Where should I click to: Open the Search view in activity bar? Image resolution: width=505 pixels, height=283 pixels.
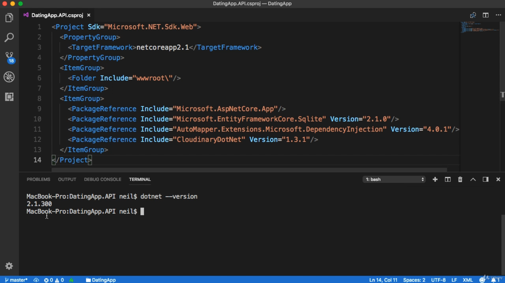pyautogui.click(x=9, y=37)
